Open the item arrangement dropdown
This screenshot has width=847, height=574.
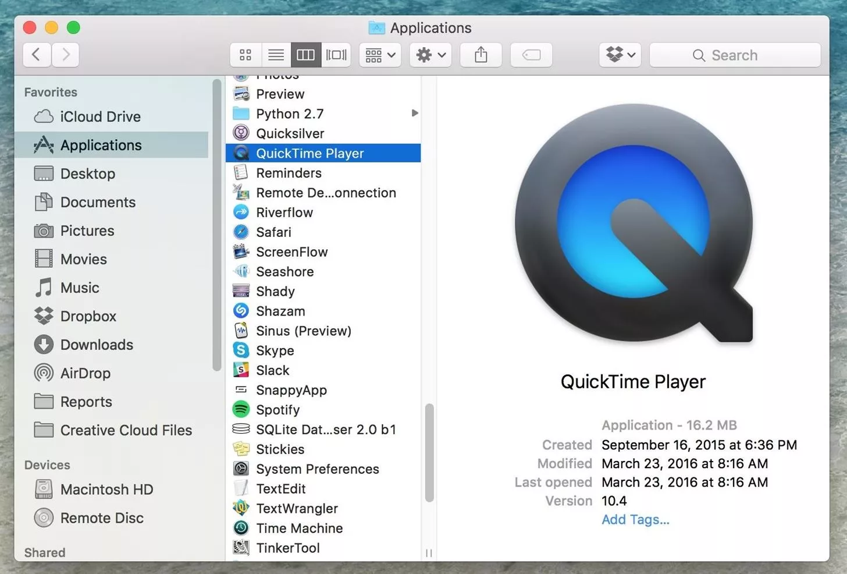pyautogui.click(x=379, y=55)
